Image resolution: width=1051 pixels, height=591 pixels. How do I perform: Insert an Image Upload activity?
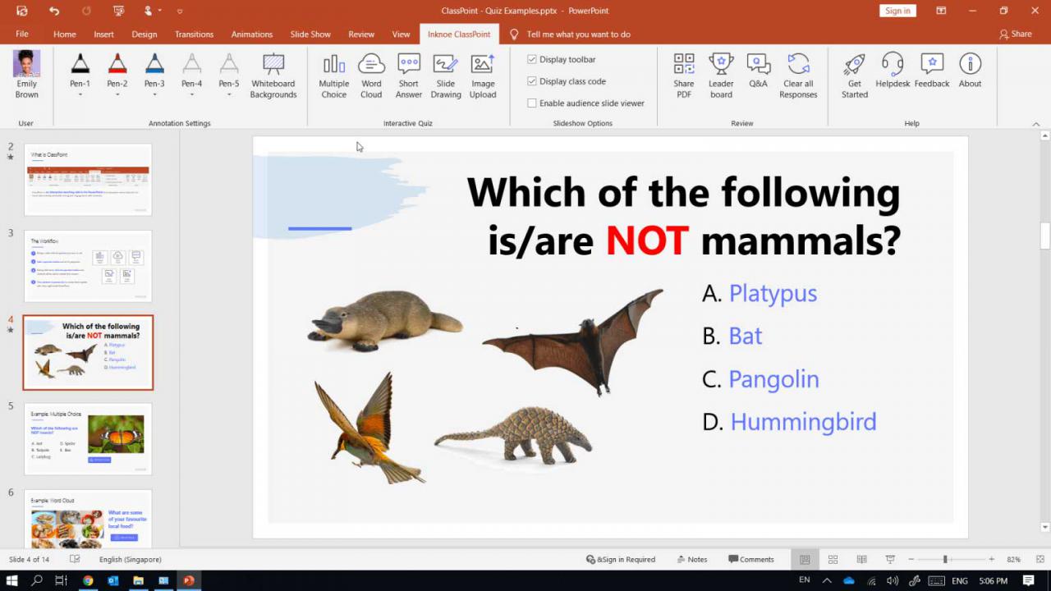(x=483, y=76)
